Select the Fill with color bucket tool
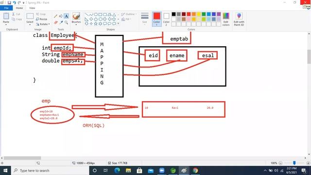The width and height of the screenshot is (311, 175). 61,16
